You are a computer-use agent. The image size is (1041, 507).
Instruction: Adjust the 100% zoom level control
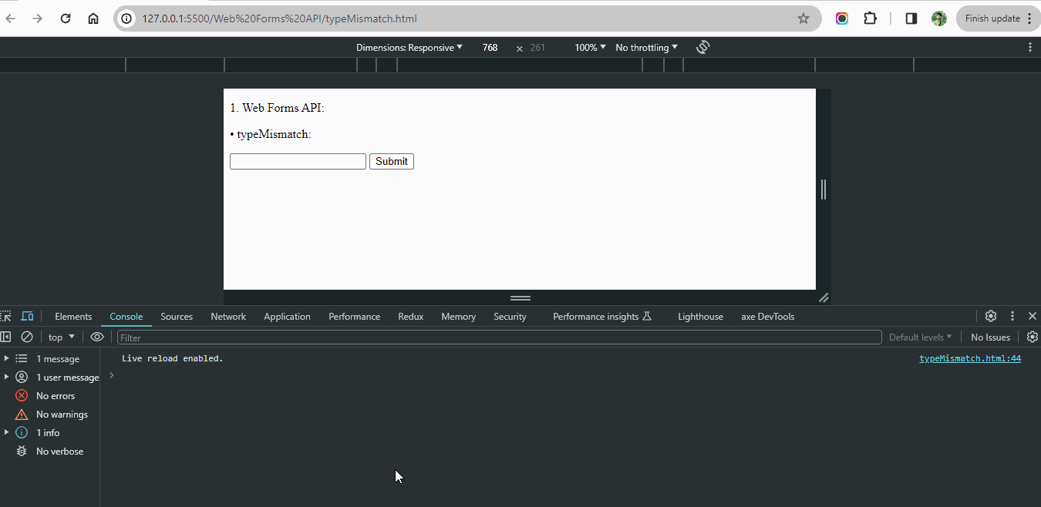coord(588,47)
